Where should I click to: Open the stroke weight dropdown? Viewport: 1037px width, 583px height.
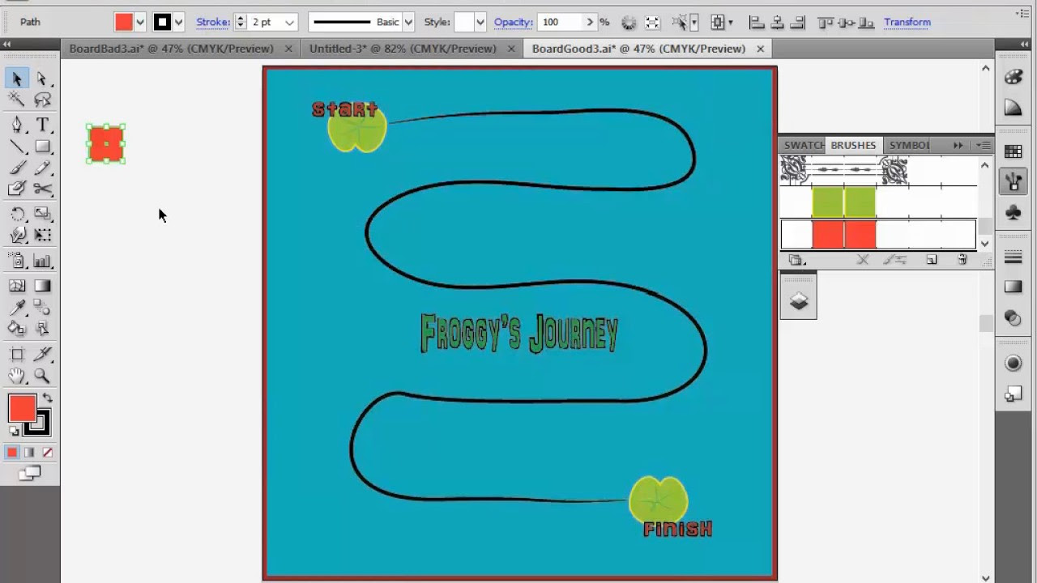289,23
